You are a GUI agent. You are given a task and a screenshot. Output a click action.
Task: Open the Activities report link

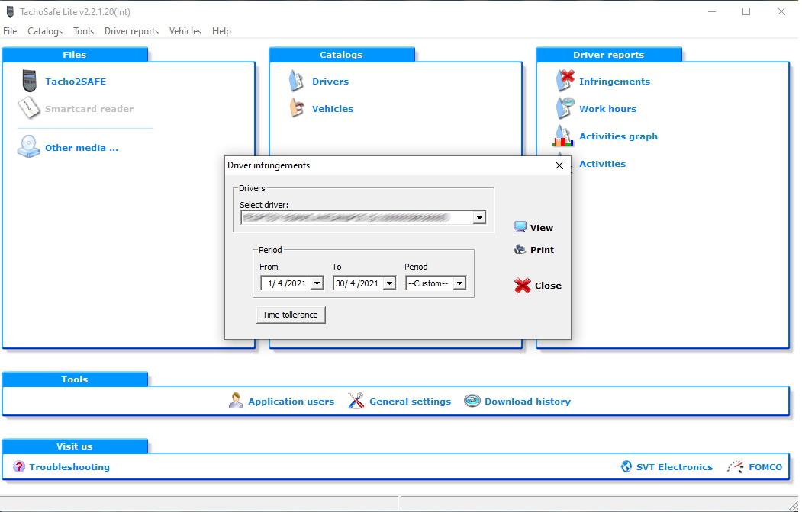pos(602,164)
